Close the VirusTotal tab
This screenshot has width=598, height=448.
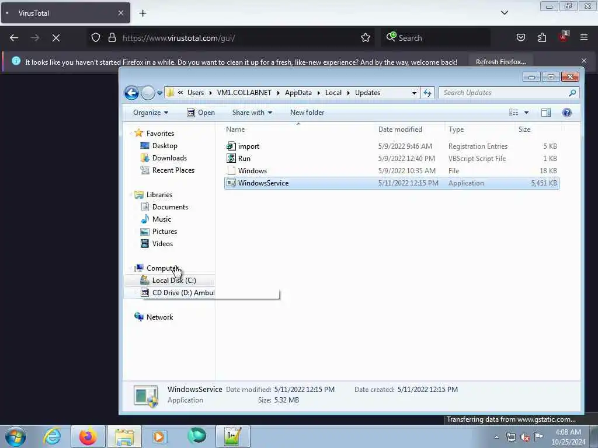coord(121,13)
